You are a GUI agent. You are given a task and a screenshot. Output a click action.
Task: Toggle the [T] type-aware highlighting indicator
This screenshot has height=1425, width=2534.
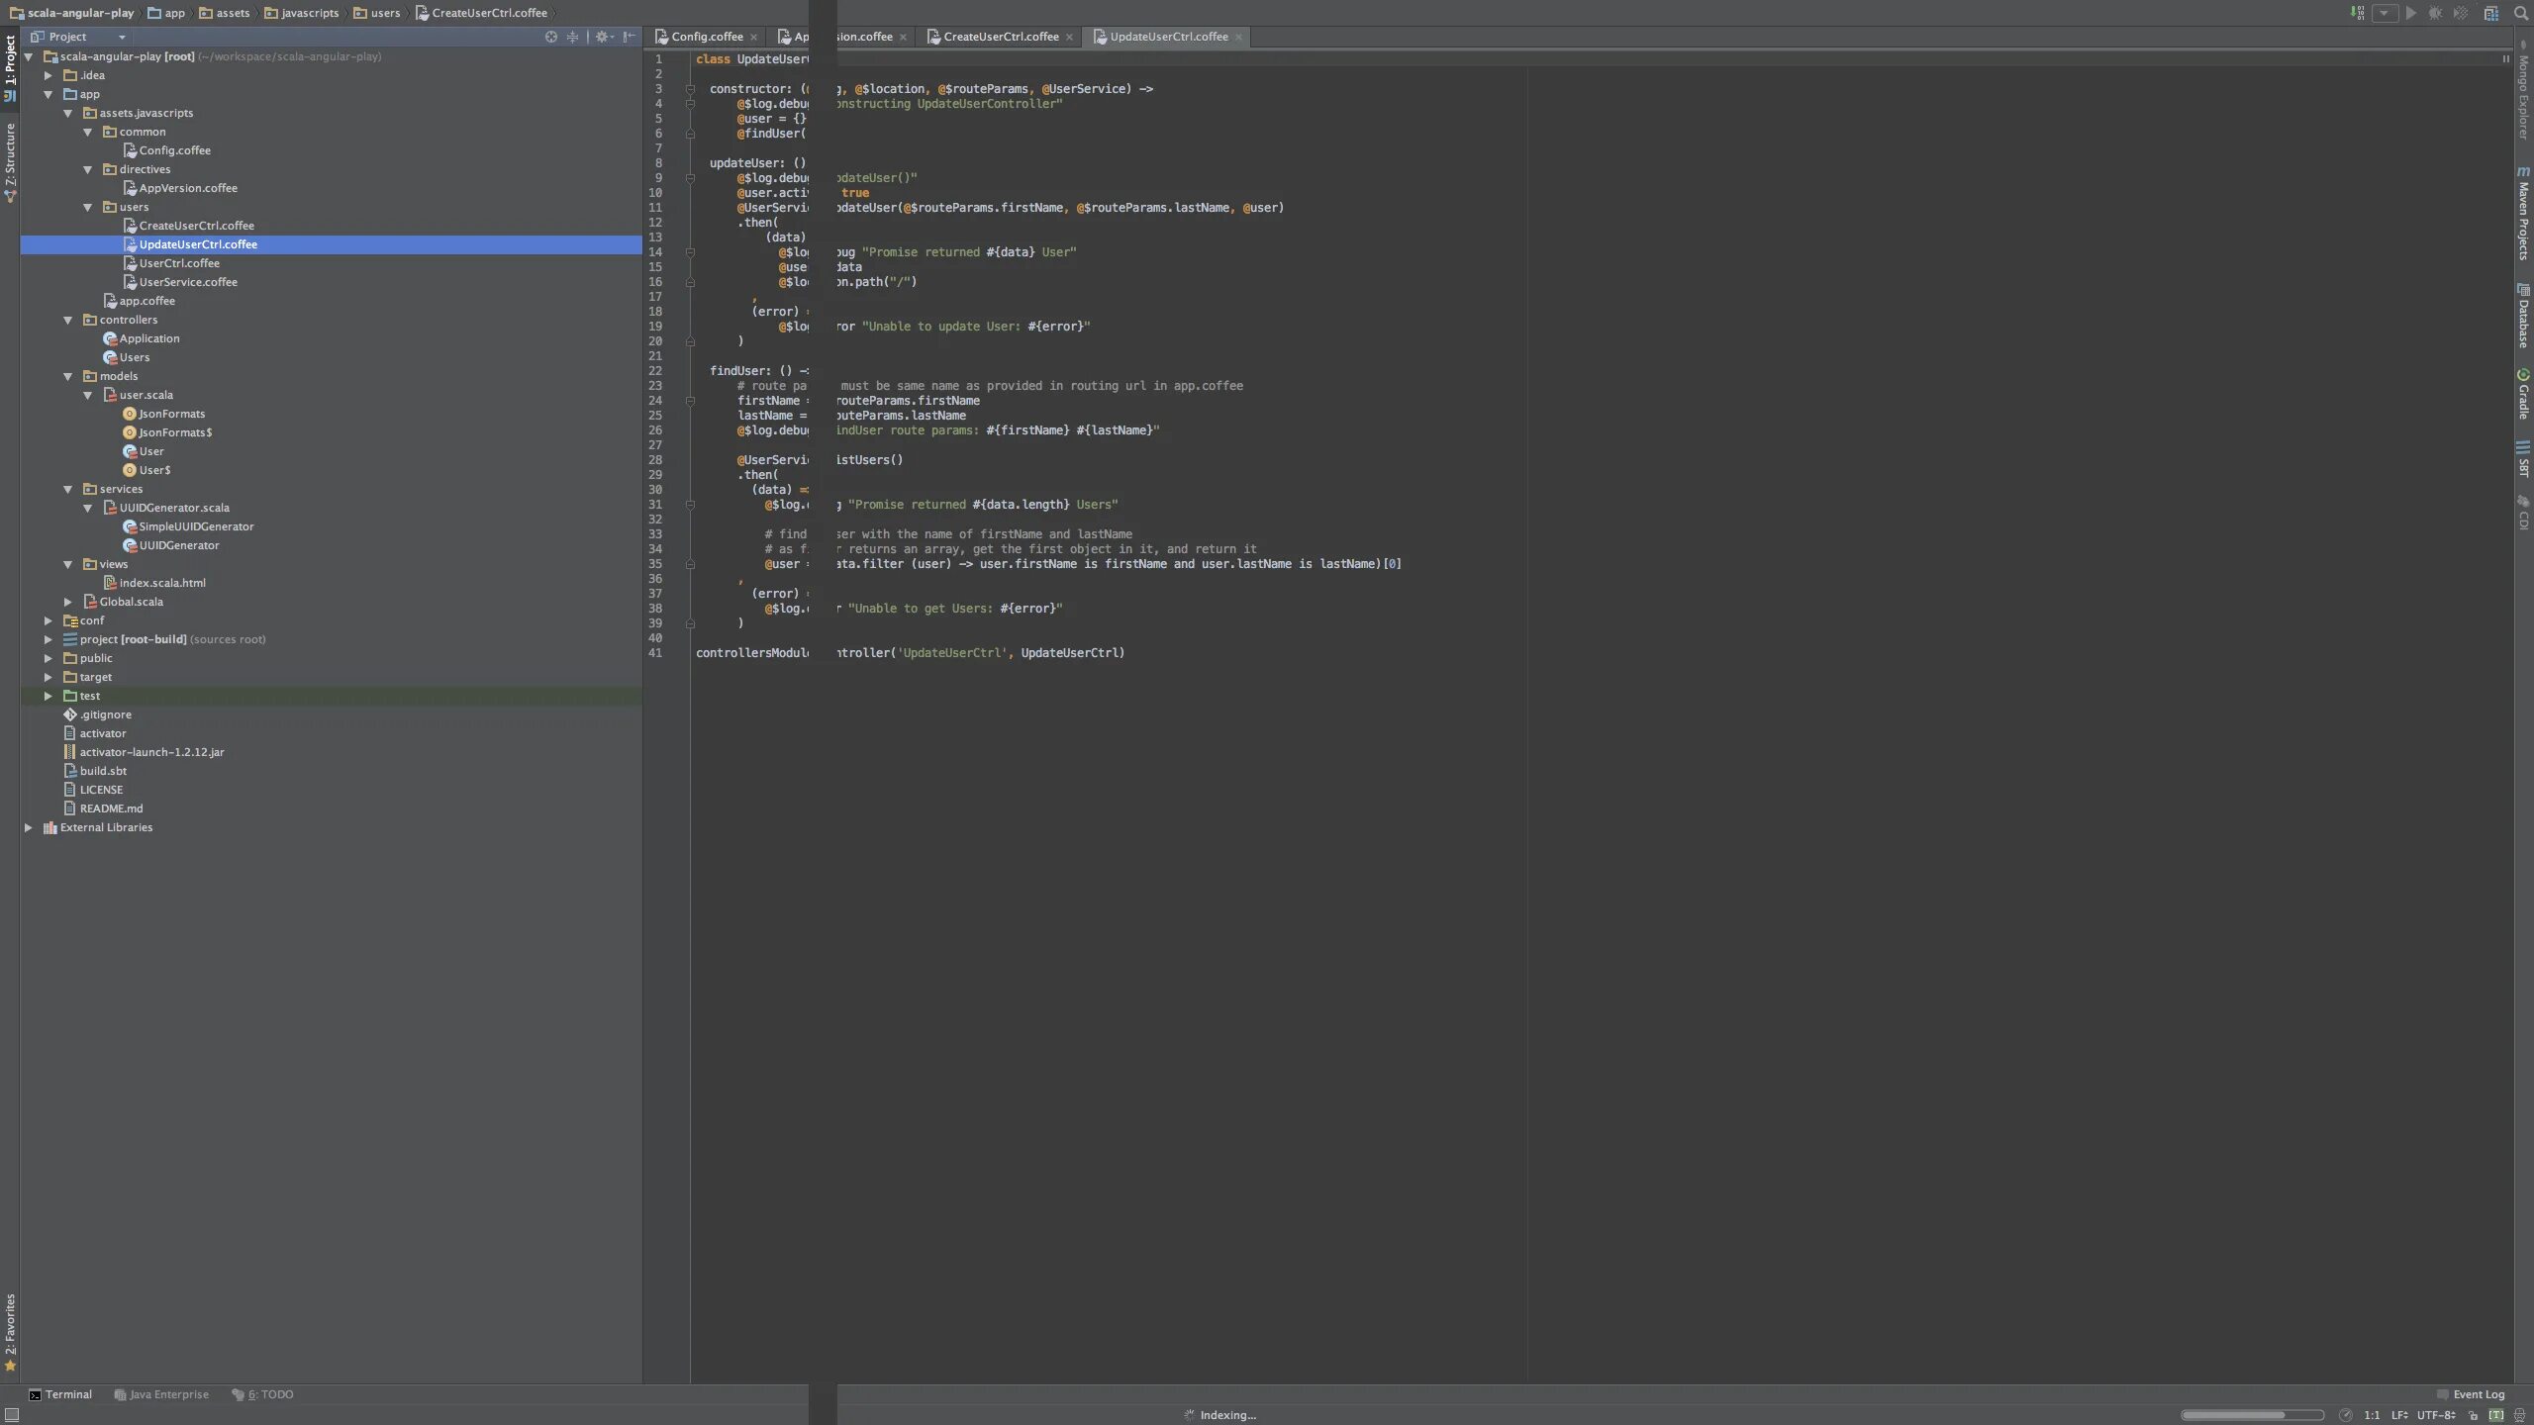pos(2496,1415)
